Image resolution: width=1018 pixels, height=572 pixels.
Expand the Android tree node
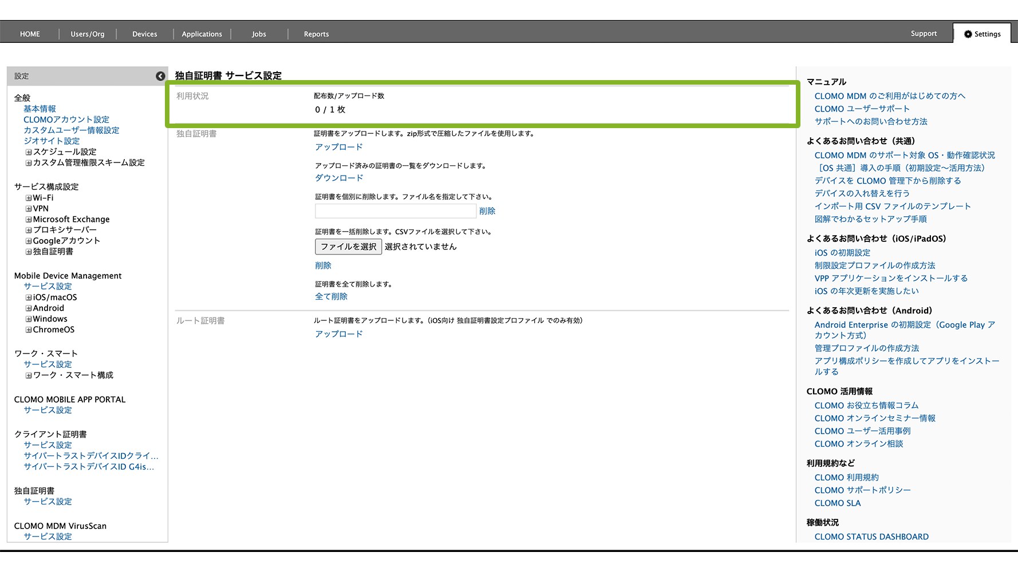click(x=29, y=308)
